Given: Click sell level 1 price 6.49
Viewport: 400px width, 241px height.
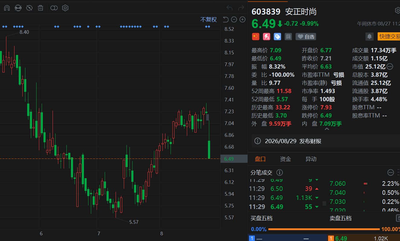Looking at the screenshot, I should pos(341,238).
